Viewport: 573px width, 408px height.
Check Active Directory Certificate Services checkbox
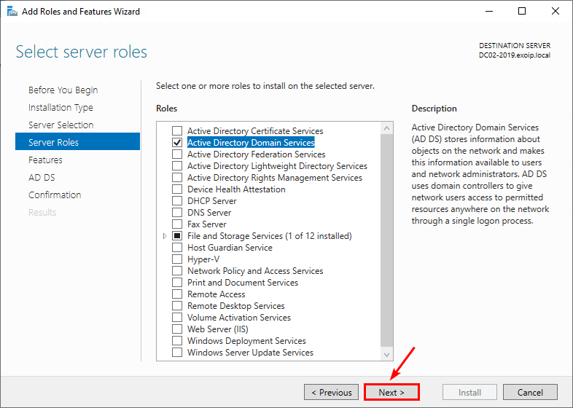177,130
